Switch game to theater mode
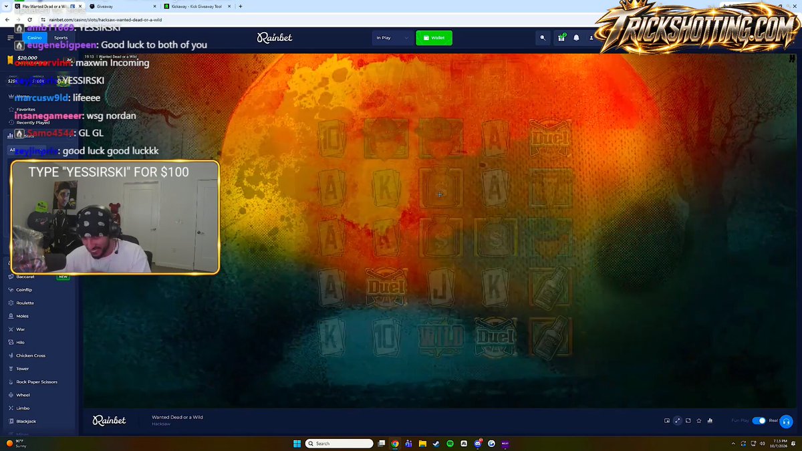This screenshot has height=451, width=802. click(x=667, y=420)
